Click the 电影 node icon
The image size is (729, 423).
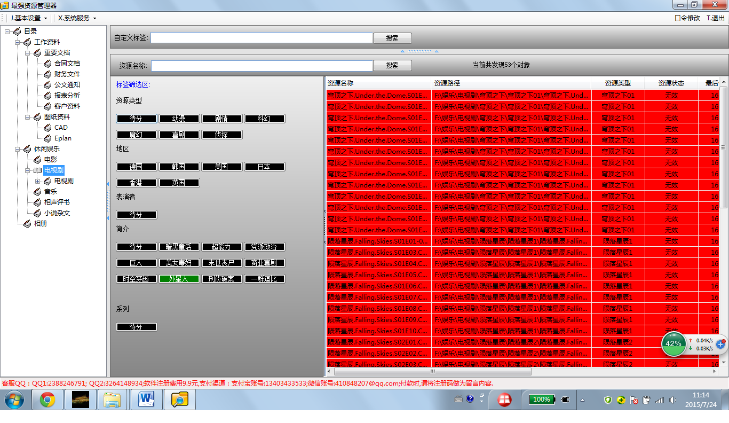coord(37,160)
